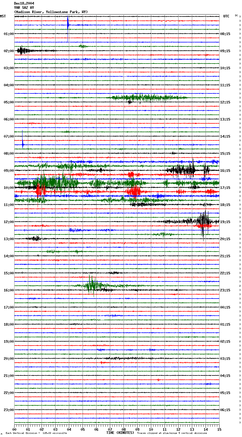Select the 23:00 MST row label
This screenshot has height=437, width=242.
9,410
